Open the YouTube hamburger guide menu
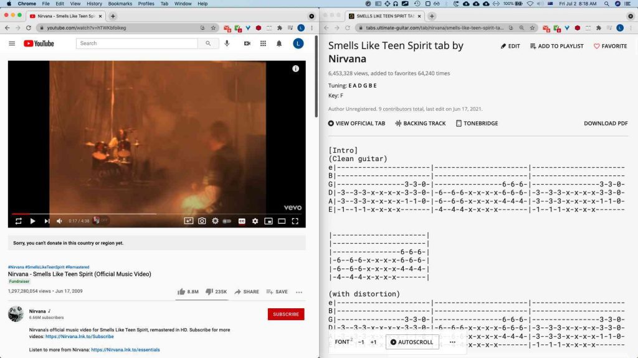 coord(12,44)
